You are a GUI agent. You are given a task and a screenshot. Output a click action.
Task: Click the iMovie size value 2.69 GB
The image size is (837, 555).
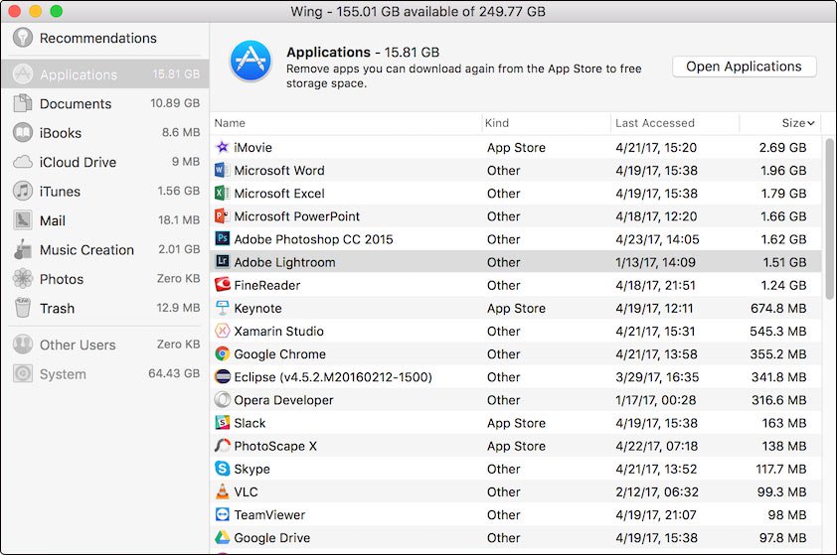click(x=782, y=148)
